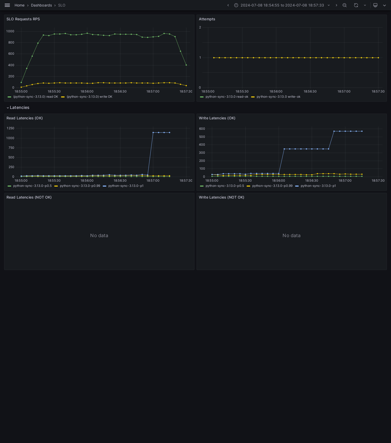Screen dimensions: 391x443
Task: Toggle p1 series in Read Latencies legend
Action: [126, 186]
